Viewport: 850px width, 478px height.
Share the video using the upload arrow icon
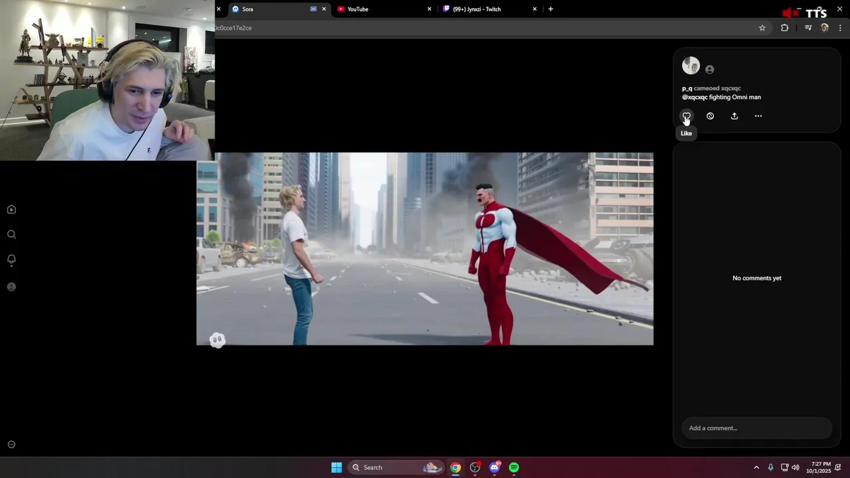(734, 116)
